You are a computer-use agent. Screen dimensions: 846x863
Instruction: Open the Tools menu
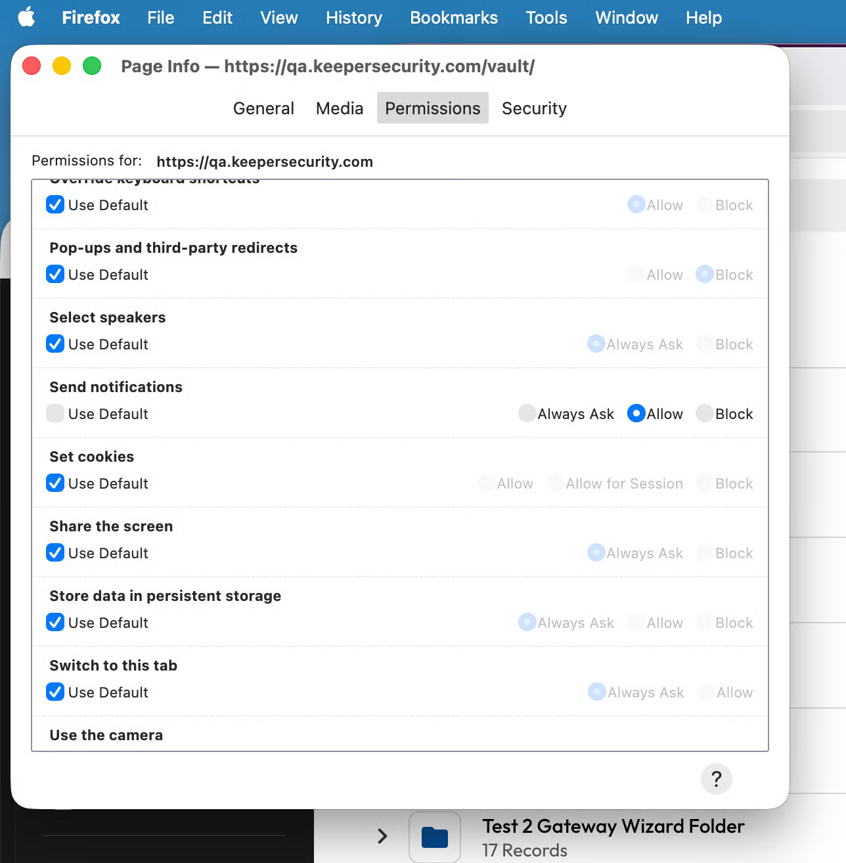[546, 18]
